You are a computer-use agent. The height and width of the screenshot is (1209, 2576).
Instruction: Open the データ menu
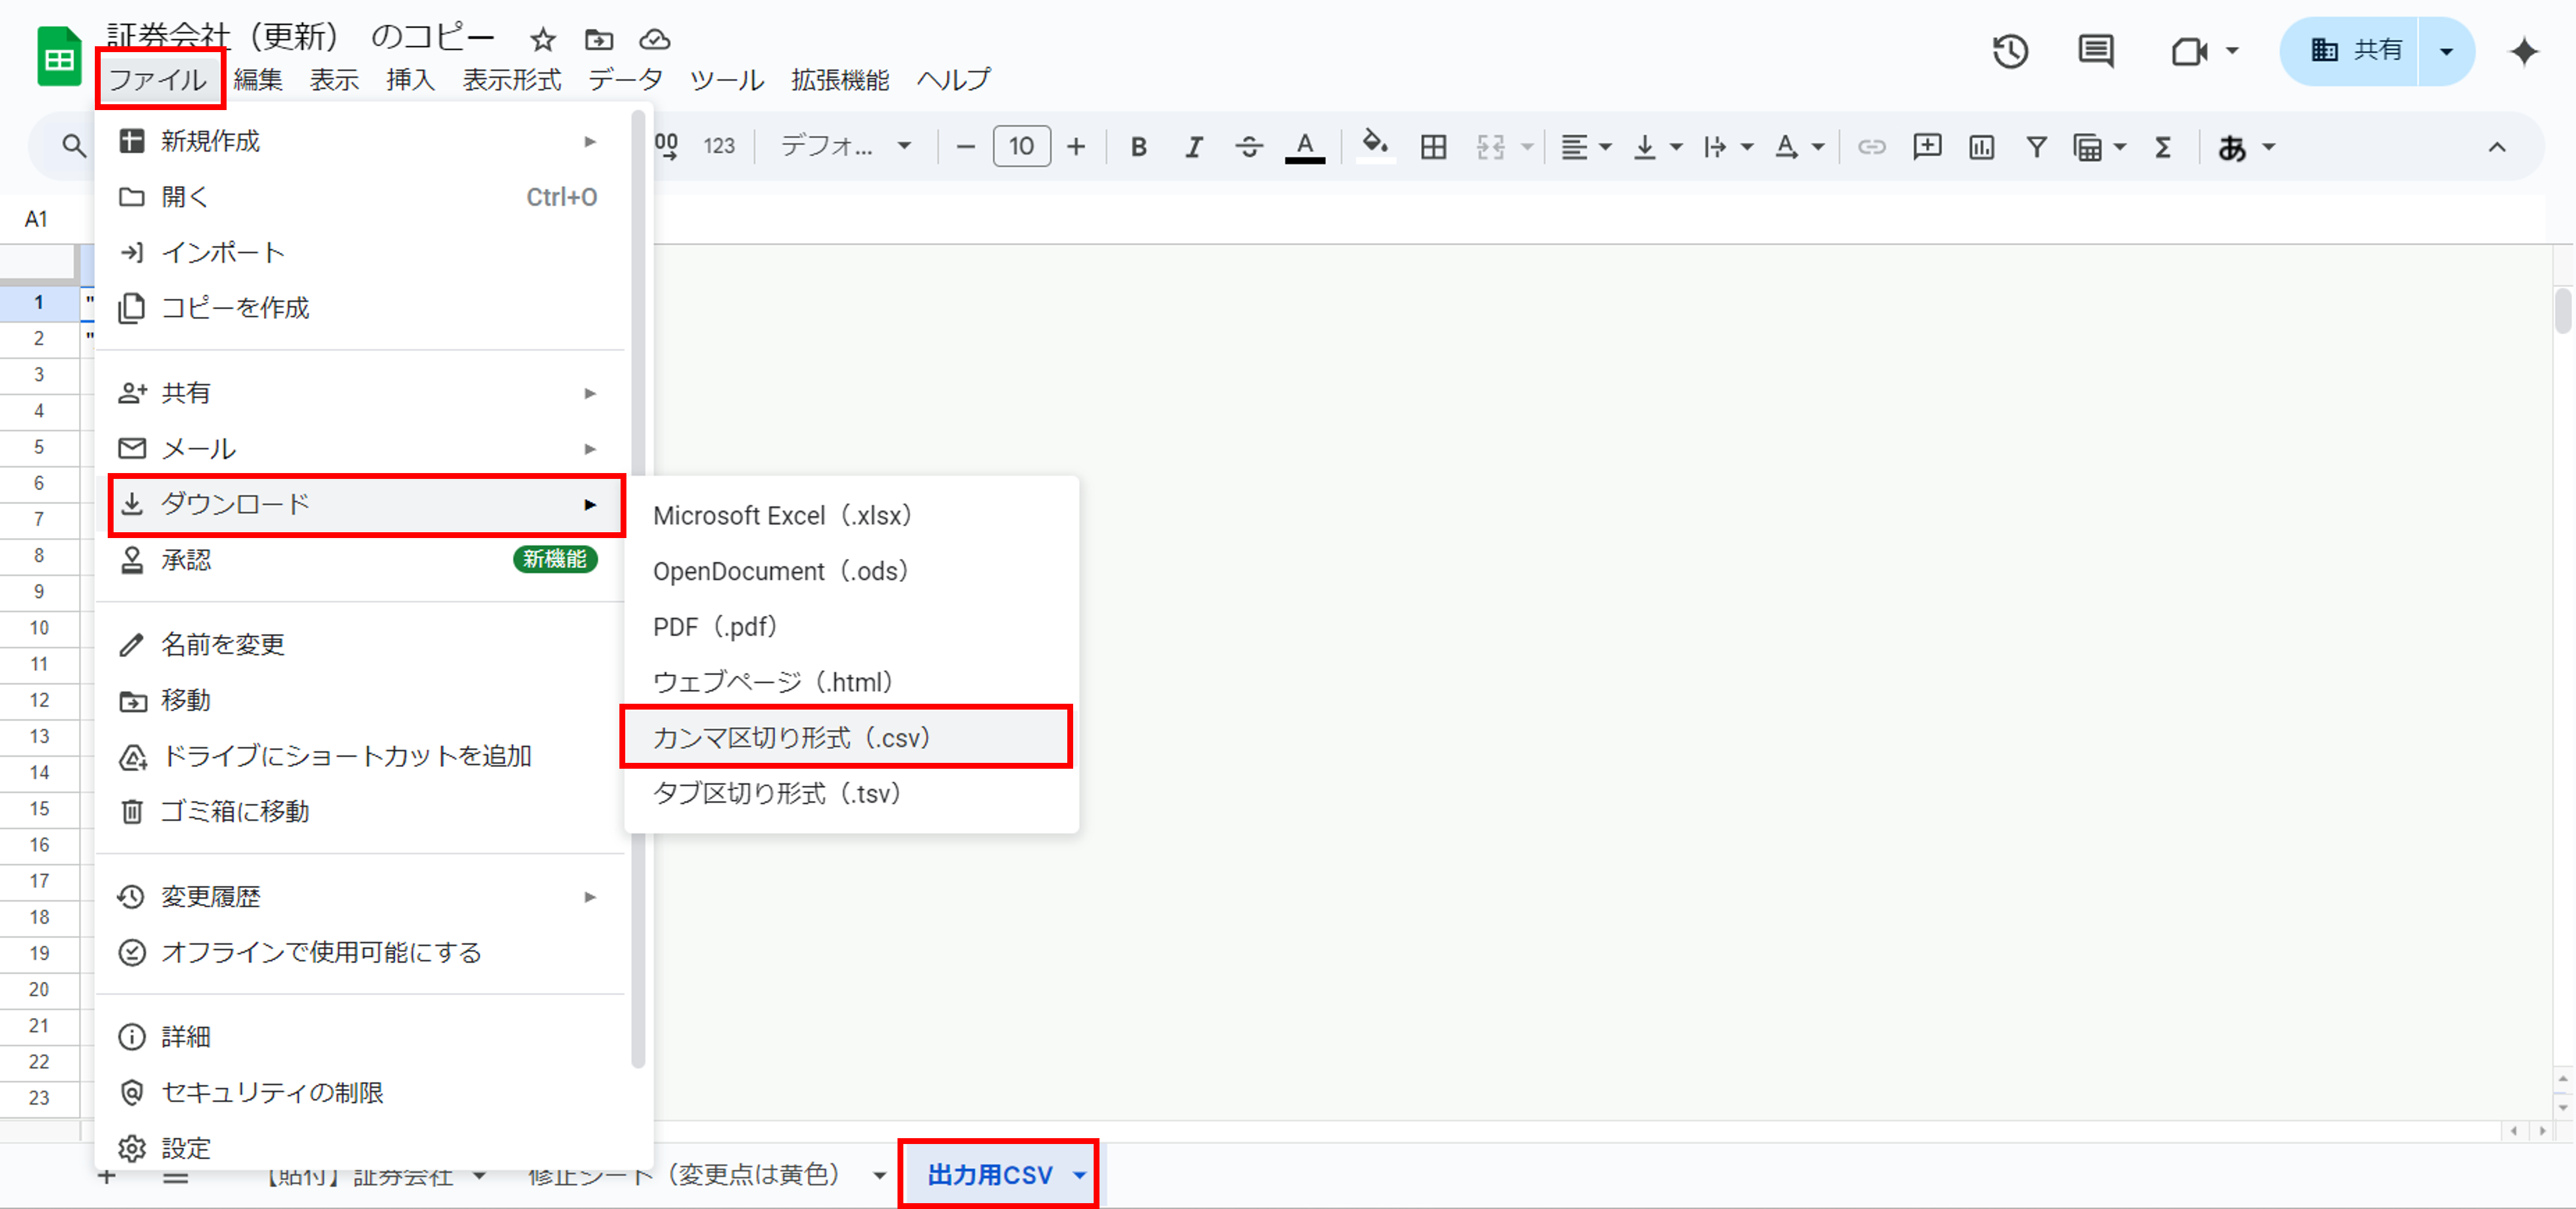click(625, 80)
